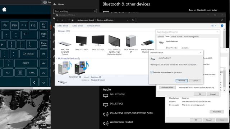The image size is (230, 129).
Task: Click the user account avatar icon
Action: pyautogui.click(x=45, y=2)
